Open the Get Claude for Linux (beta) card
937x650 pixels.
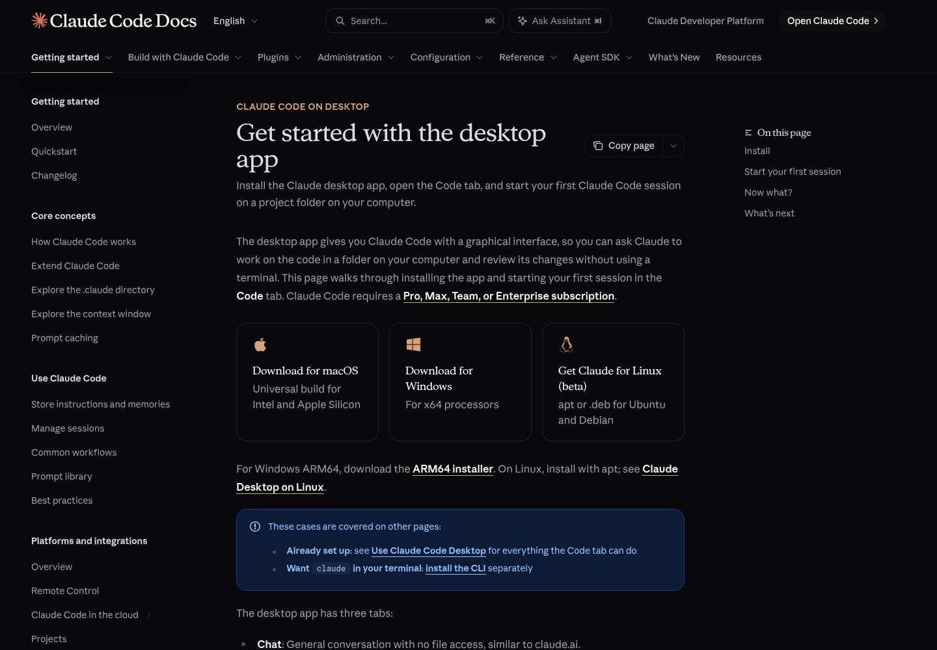(613, 382)
